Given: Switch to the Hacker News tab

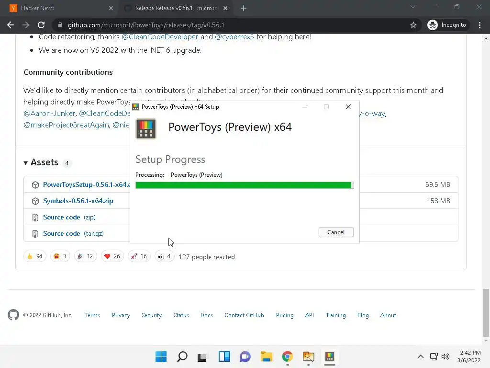Looking at the screenshot, I should point(59,8).
